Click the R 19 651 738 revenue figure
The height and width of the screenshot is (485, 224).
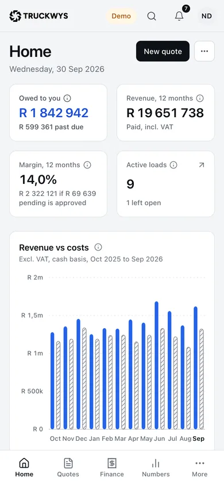(165, 113)
